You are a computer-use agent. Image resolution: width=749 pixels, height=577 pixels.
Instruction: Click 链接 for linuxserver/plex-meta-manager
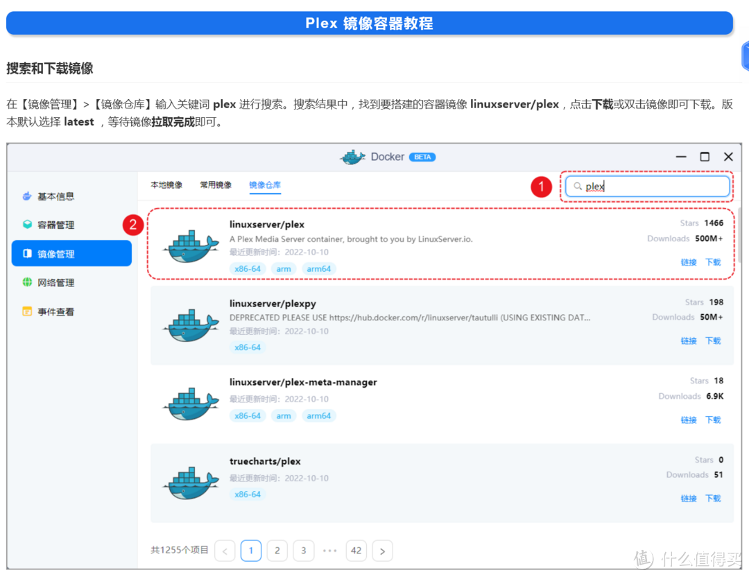coord(689,420)
